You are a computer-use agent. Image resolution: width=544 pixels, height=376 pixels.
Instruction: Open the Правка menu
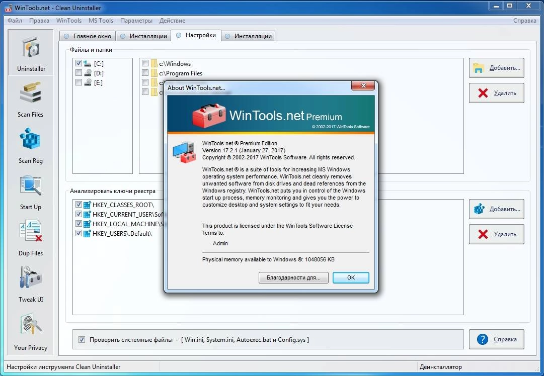[39, 21]
